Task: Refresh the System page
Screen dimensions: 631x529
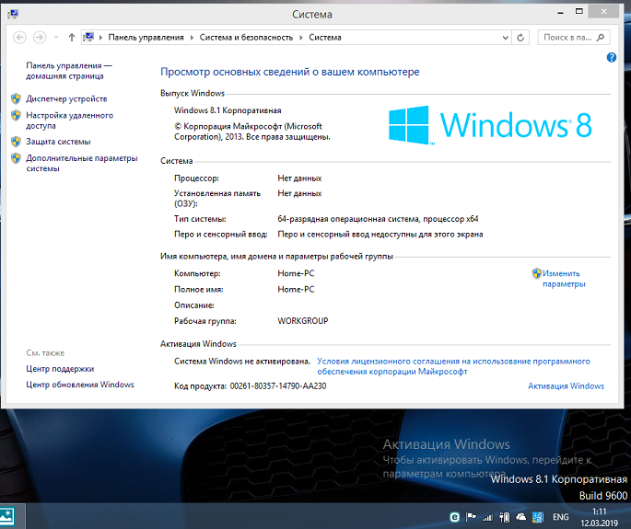Action: tap(520, 38)
